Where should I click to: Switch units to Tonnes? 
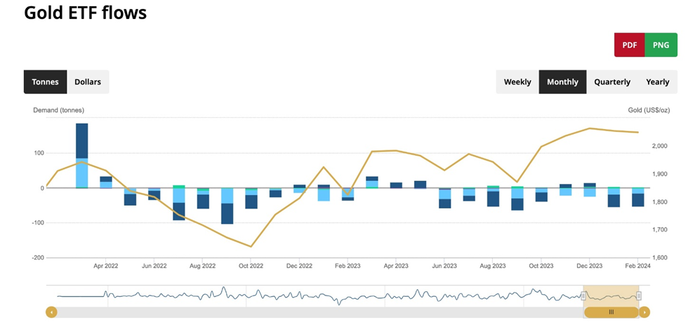pos(46,82)
